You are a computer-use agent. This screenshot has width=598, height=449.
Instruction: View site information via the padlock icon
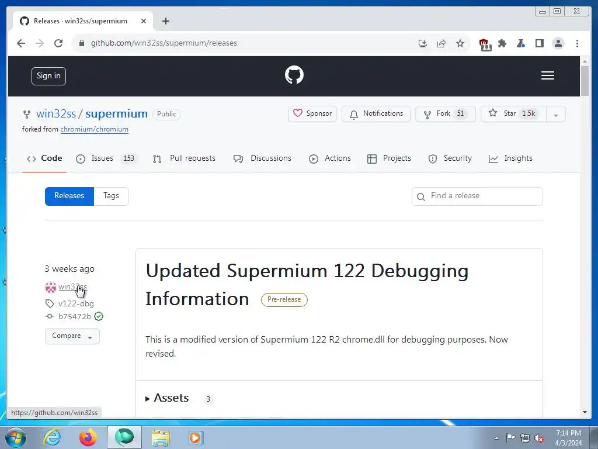[82, 43]
